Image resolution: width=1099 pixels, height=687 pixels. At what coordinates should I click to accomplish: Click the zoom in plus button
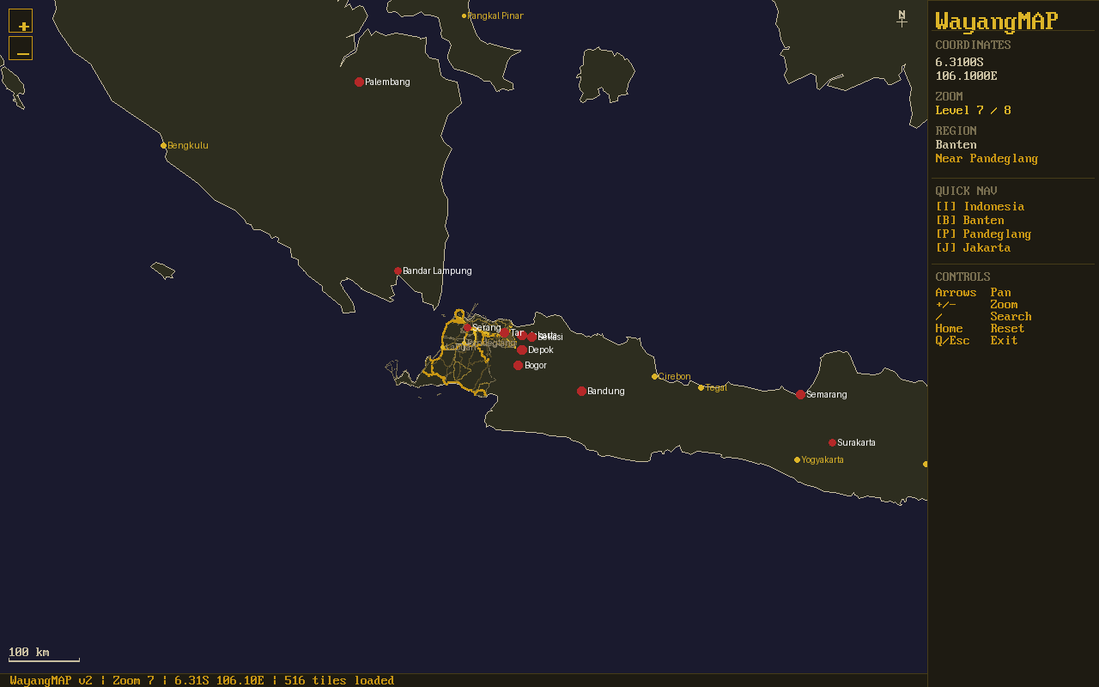coord(21,21)
